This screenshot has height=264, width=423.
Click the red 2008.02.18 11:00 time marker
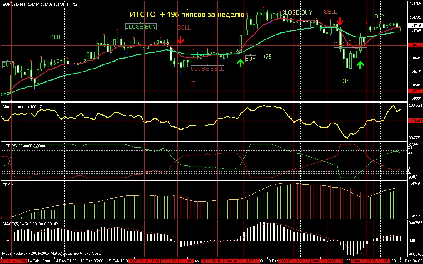[177, 261]
